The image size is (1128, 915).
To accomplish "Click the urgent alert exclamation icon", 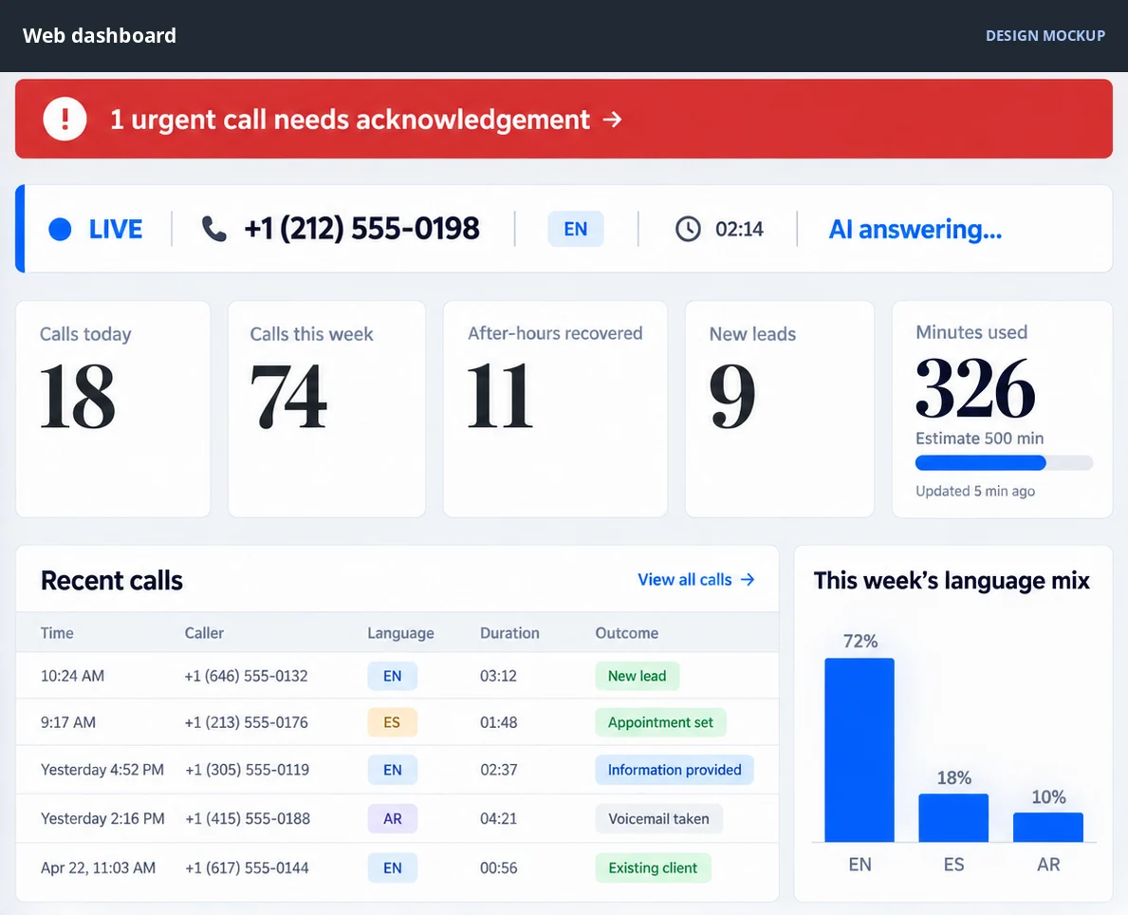I will 65,119.
